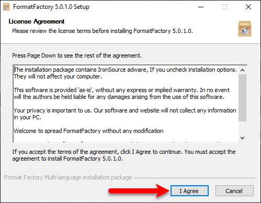261x203 pixels.
Task: Close the FormatFactory Setup window
Action: point(248,7)
